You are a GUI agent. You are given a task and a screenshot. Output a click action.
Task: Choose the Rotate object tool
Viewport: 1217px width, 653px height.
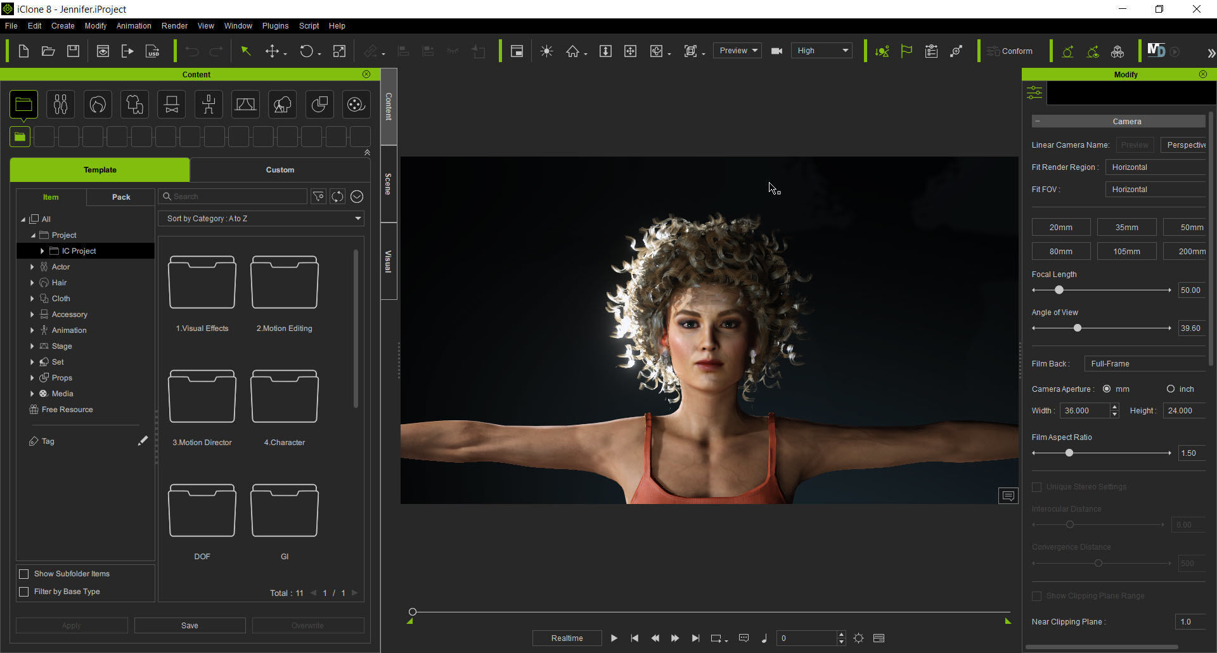(306, 51)
